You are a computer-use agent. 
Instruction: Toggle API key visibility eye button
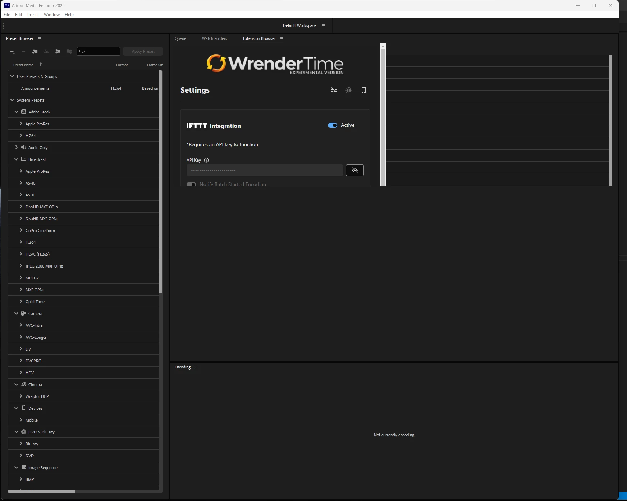355,170
